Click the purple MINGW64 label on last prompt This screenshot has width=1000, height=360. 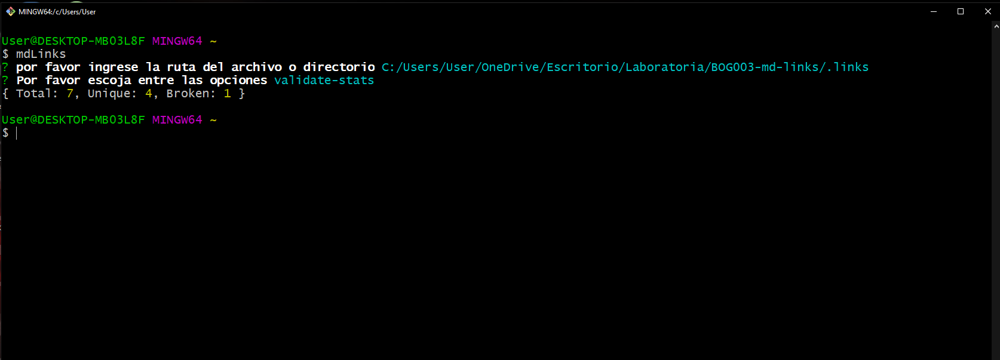pos(177,119)
